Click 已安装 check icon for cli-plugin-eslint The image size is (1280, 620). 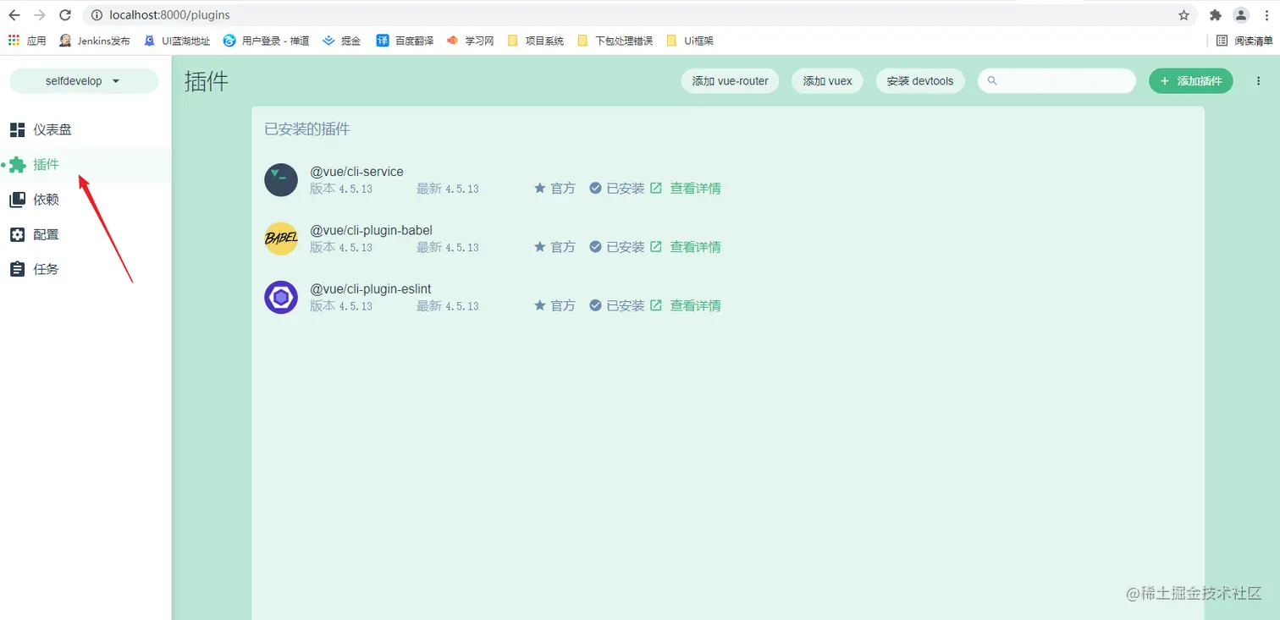(x=595, y=305)
